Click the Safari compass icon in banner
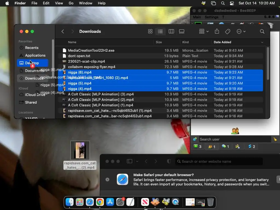This screenshot has width=280, height=210. coord(122,179)
